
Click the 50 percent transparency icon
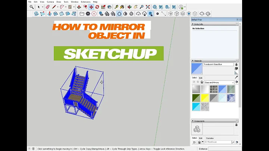pyautogui.click(x=107, y=14)
